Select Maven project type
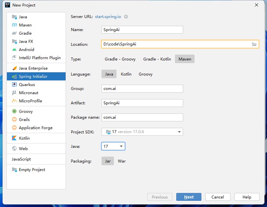This screenshot has height=207, width=267. click(x=185, y=59)
